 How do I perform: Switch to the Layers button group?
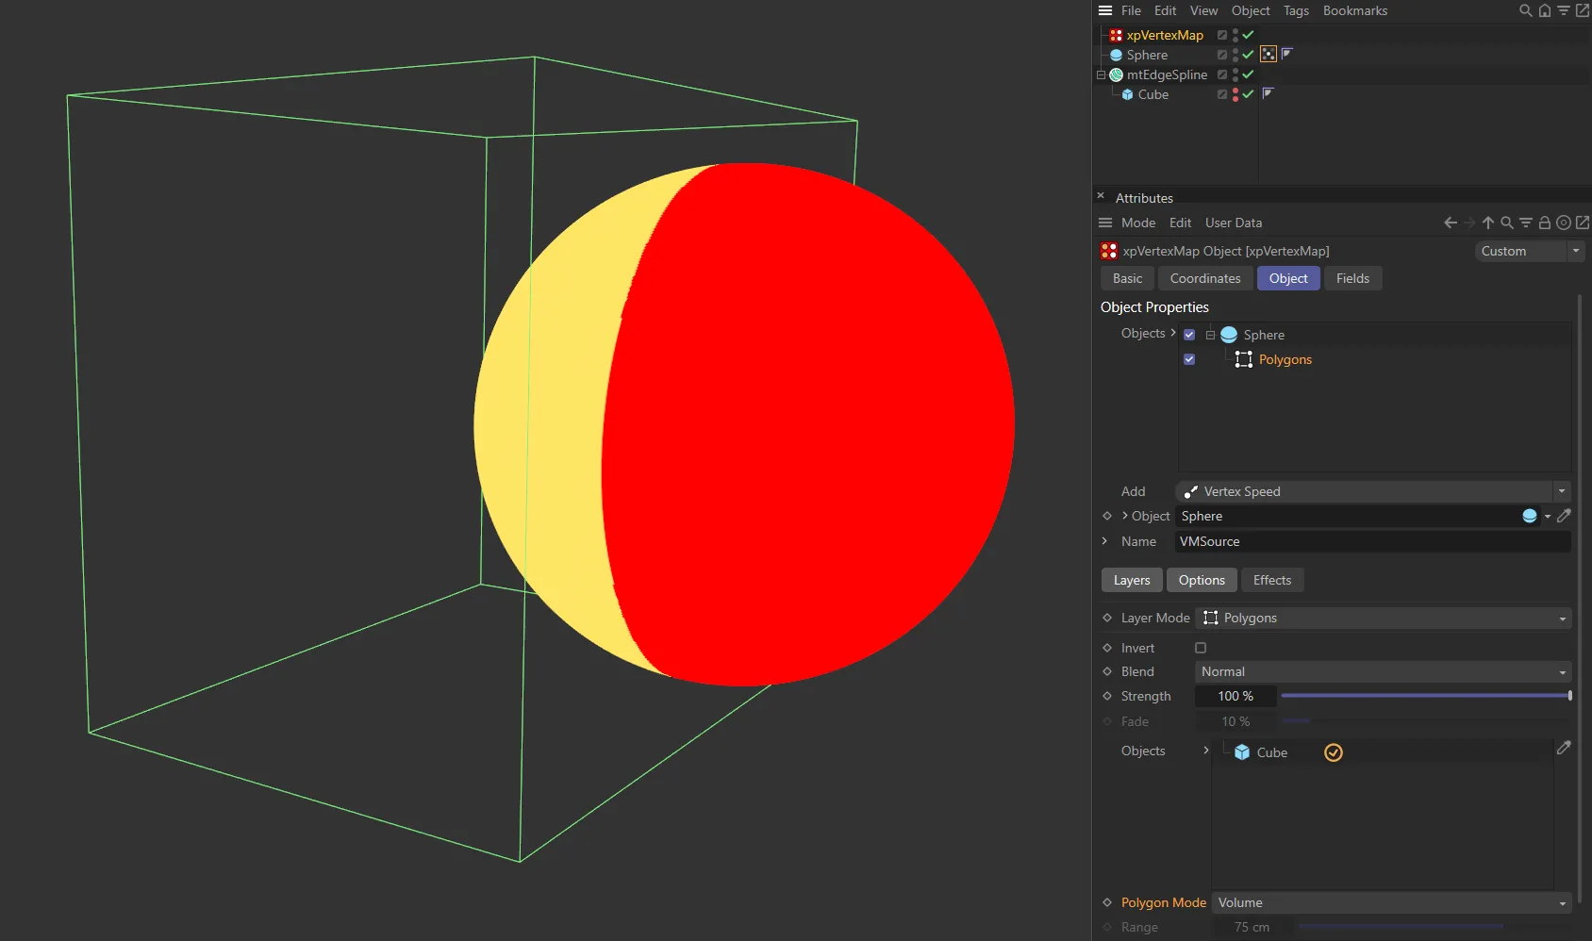click(1131, 580)
